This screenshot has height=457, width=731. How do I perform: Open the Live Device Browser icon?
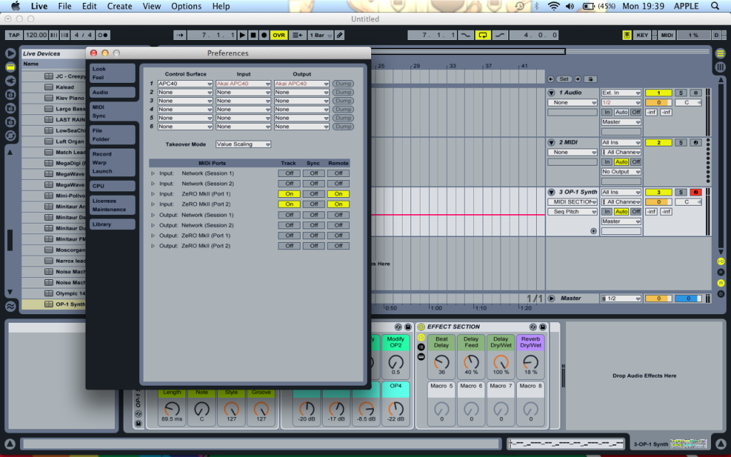[10, 67]
